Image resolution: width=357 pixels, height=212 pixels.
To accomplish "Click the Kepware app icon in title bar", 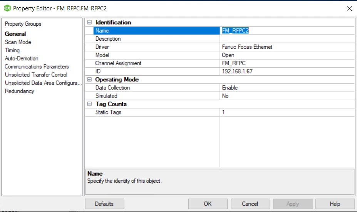I will (7, 8).
